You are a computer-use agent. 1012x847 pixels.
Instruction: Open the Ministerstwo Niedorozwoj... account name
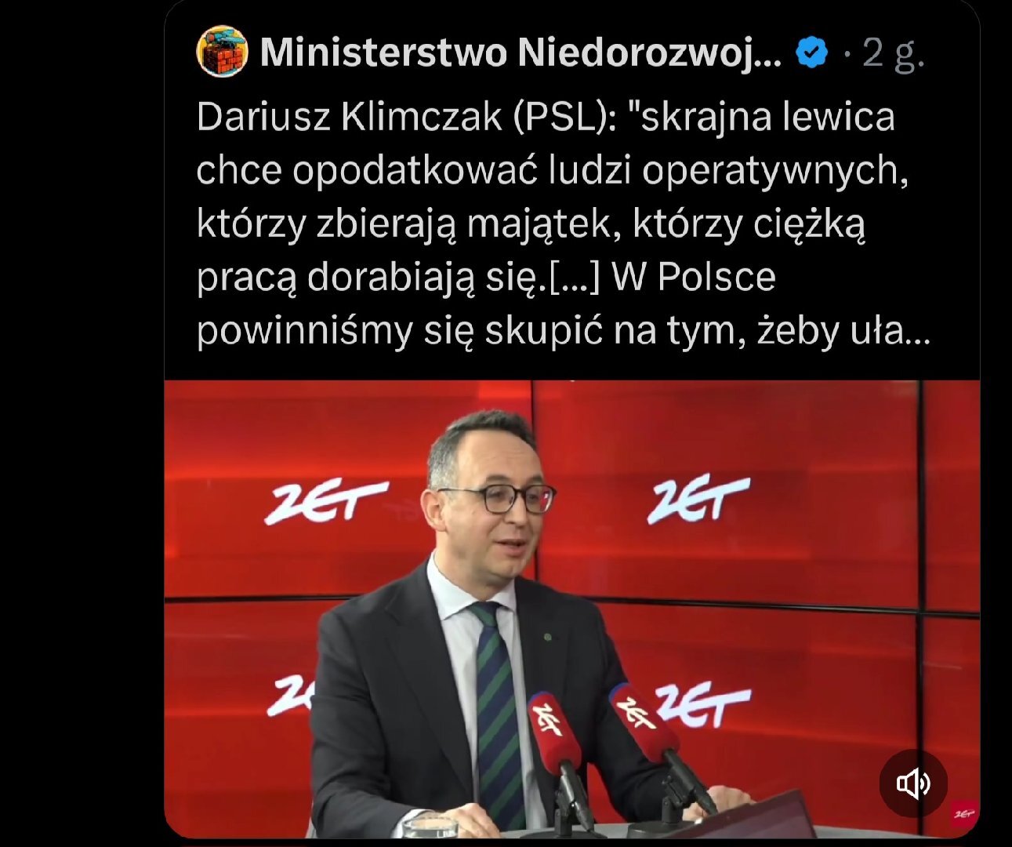(x=521, y=53)
